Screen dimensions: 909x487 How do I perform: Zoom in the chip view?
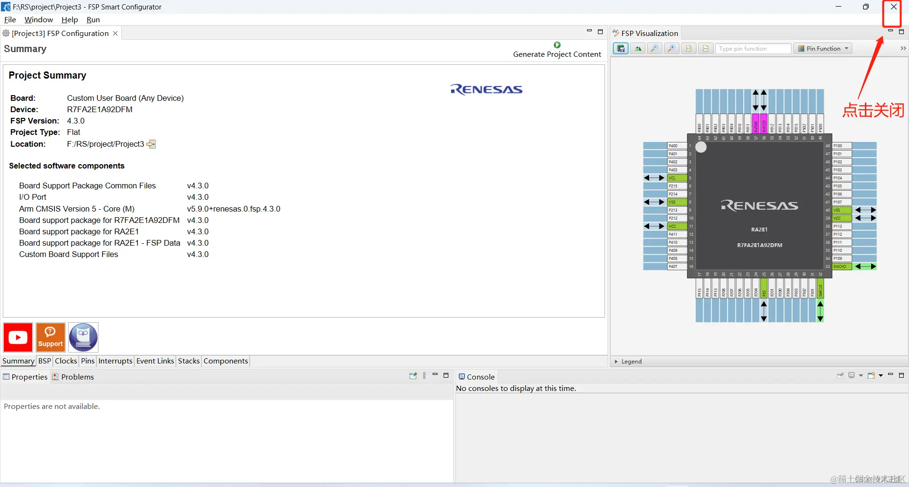click(672, 48)
